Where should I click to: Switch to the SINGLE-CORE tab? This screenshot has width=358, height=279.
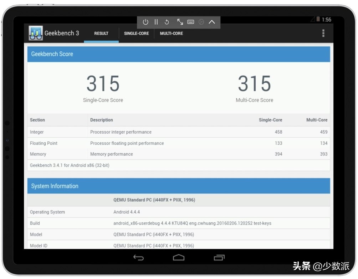click(x=137, y=33)
